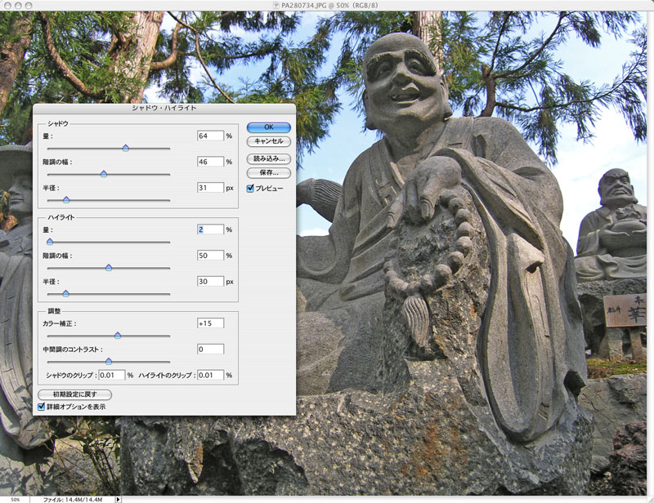
Task: Select the シャドウ 半径 value field
Action: click(210, 188)
